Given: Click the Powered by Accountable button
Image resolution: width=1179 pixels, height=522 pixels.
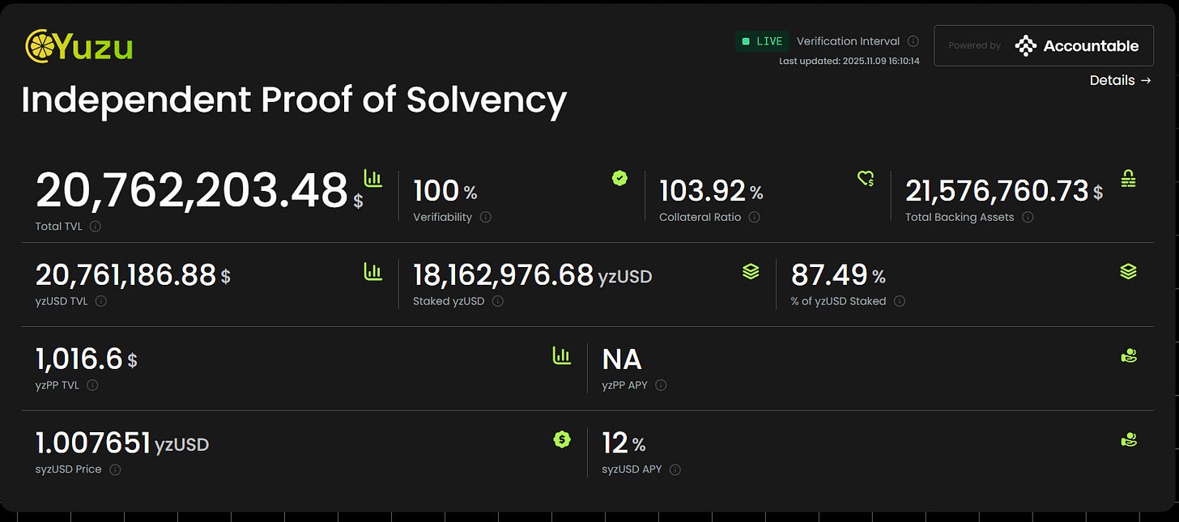Looking at the screenshot, I should (x=1044, y=46).
